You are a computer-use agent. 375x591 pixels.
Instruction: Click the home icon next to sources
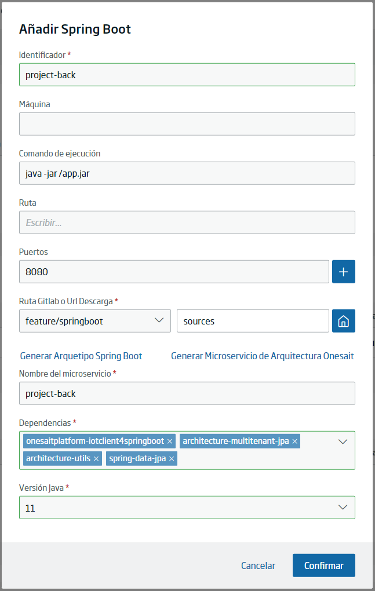(343, 321)
